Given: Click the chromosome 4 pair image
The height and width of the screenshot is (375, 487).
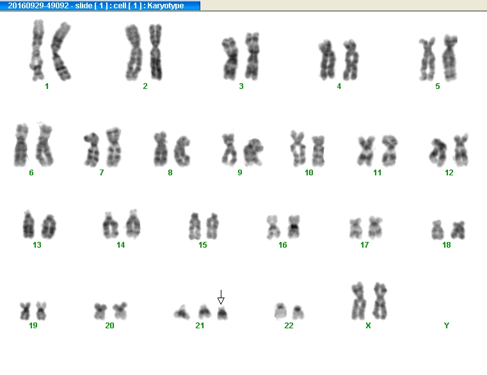Looking at the screenshot, I should pyautogui.click(x=339, y=60).
